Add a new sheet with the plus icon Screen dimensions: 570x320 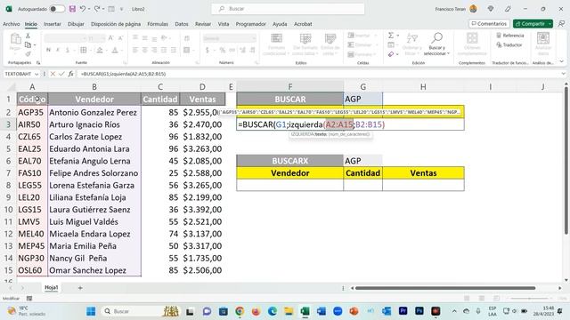point(80,288)
